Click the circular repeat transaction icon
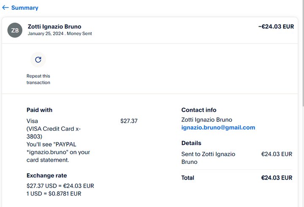This screenshot has height=207, width=304. click(38, 60)
